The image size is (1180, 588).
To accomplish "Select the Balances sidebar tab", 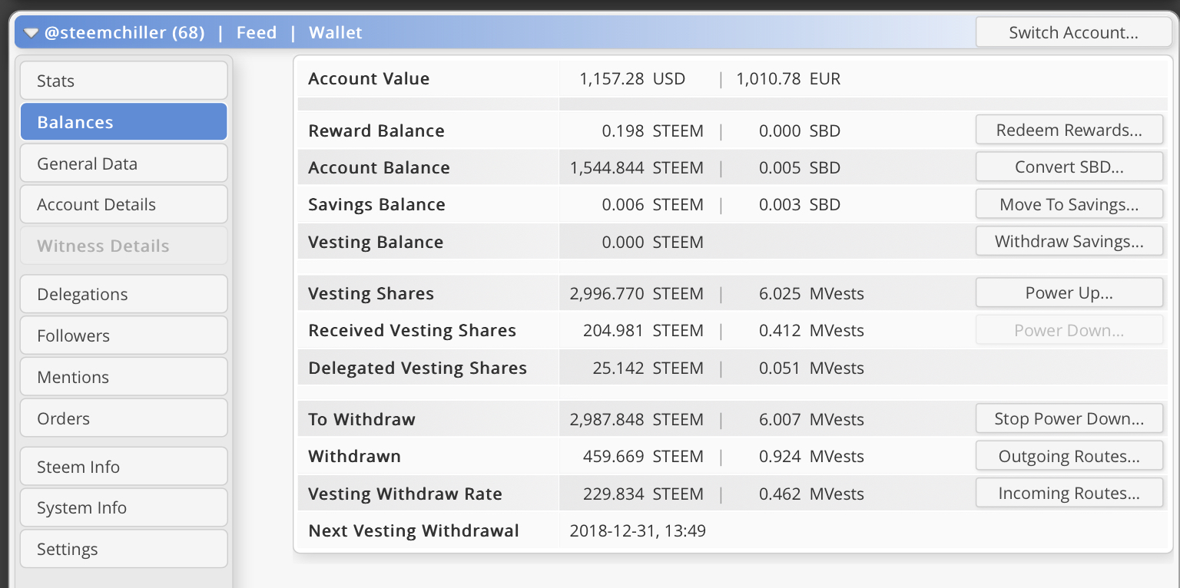I will [124, 122].
